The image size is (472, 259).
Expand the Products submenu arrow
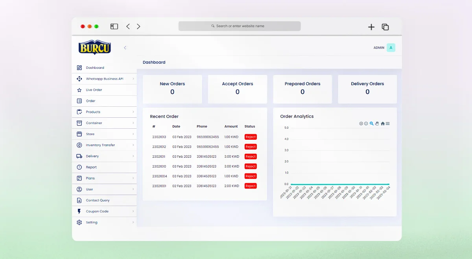pos(133,112)
